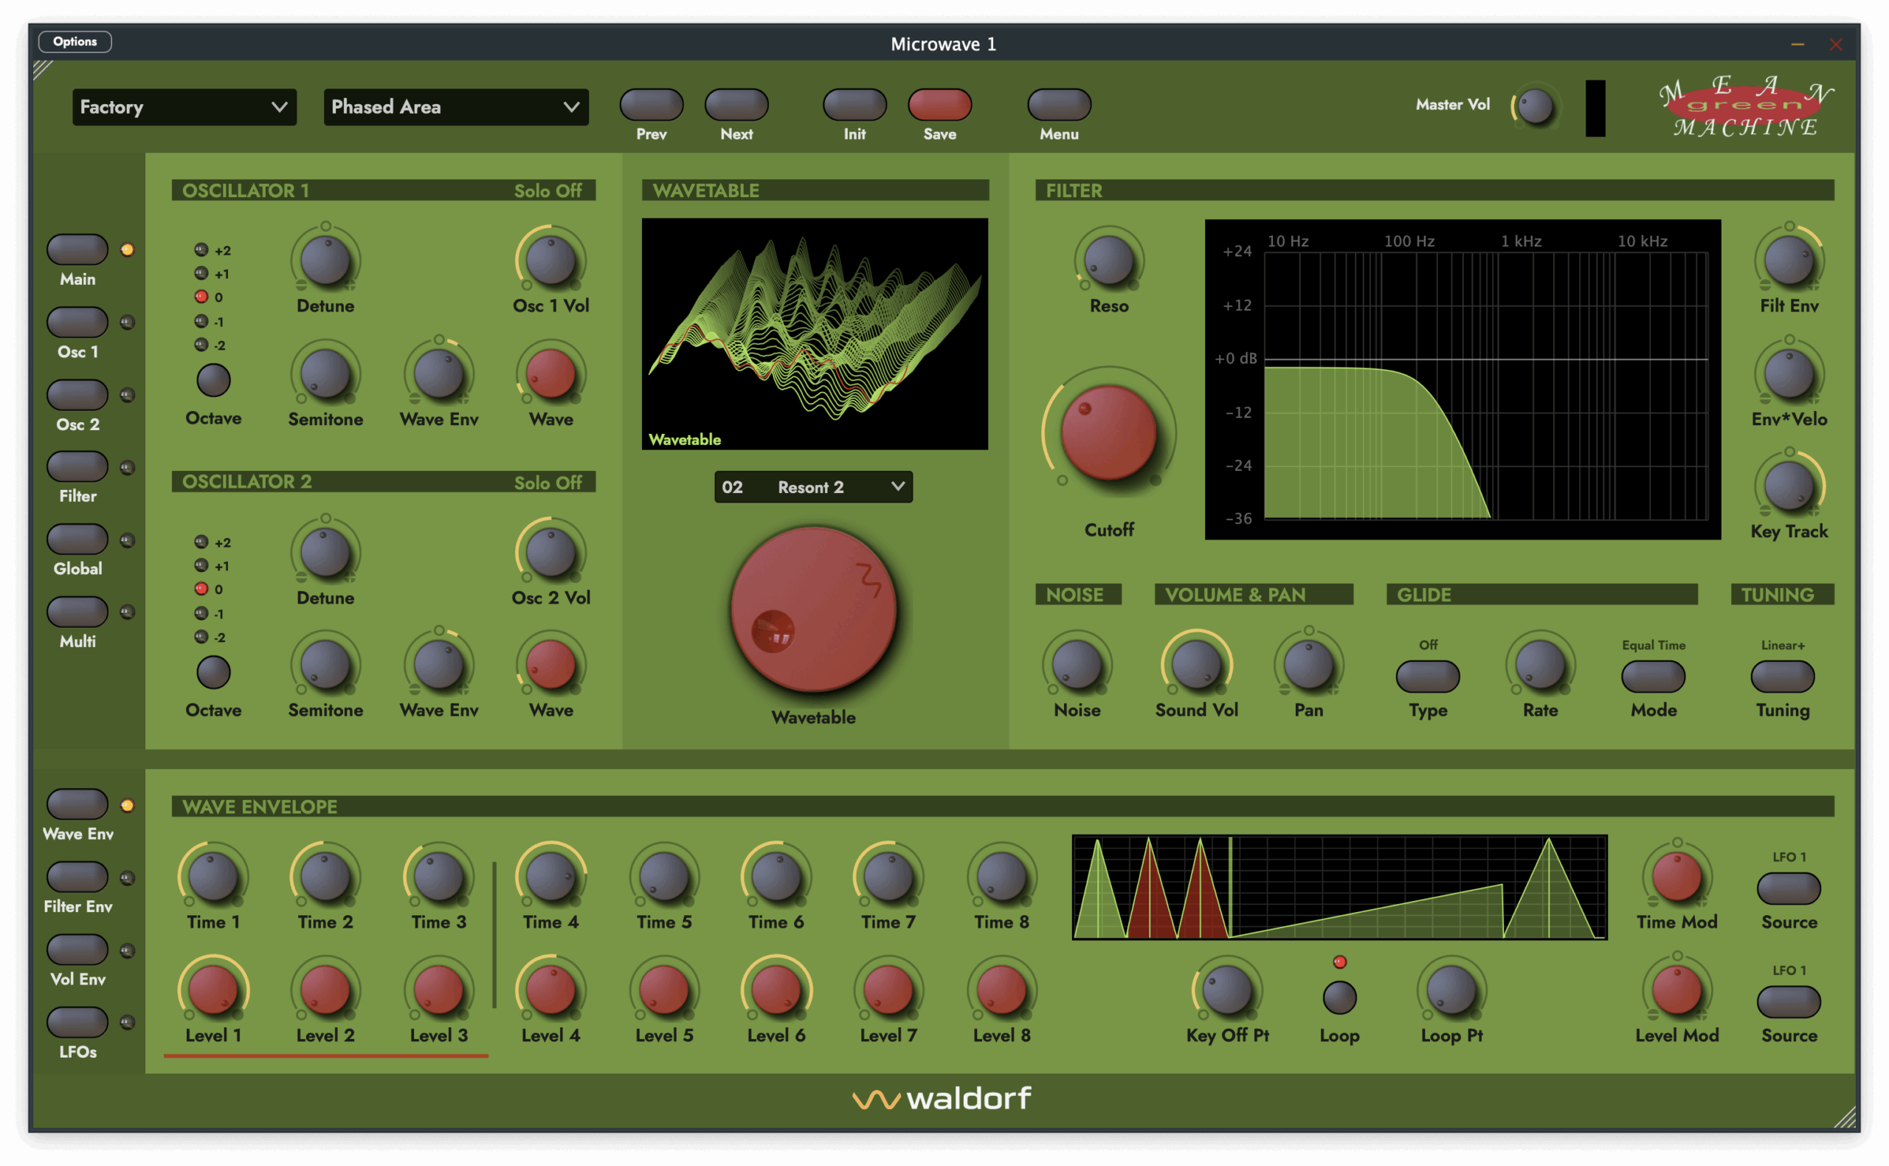Select -1 octave for Oscillator 2
The height and width of the screenshot is (1166, 1889).
[202, 613]
